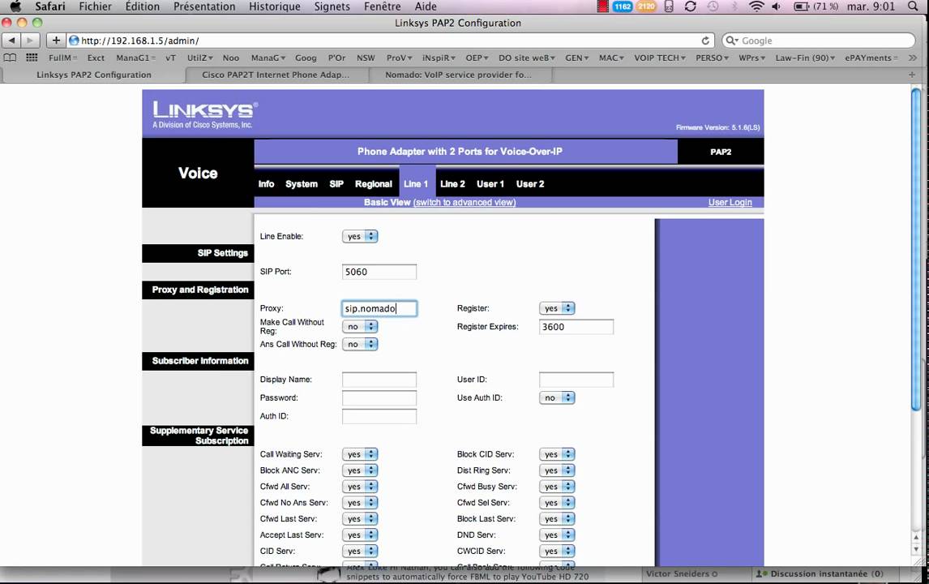Click the User ID field
The image size is (929, 584).
pos(576,380)
